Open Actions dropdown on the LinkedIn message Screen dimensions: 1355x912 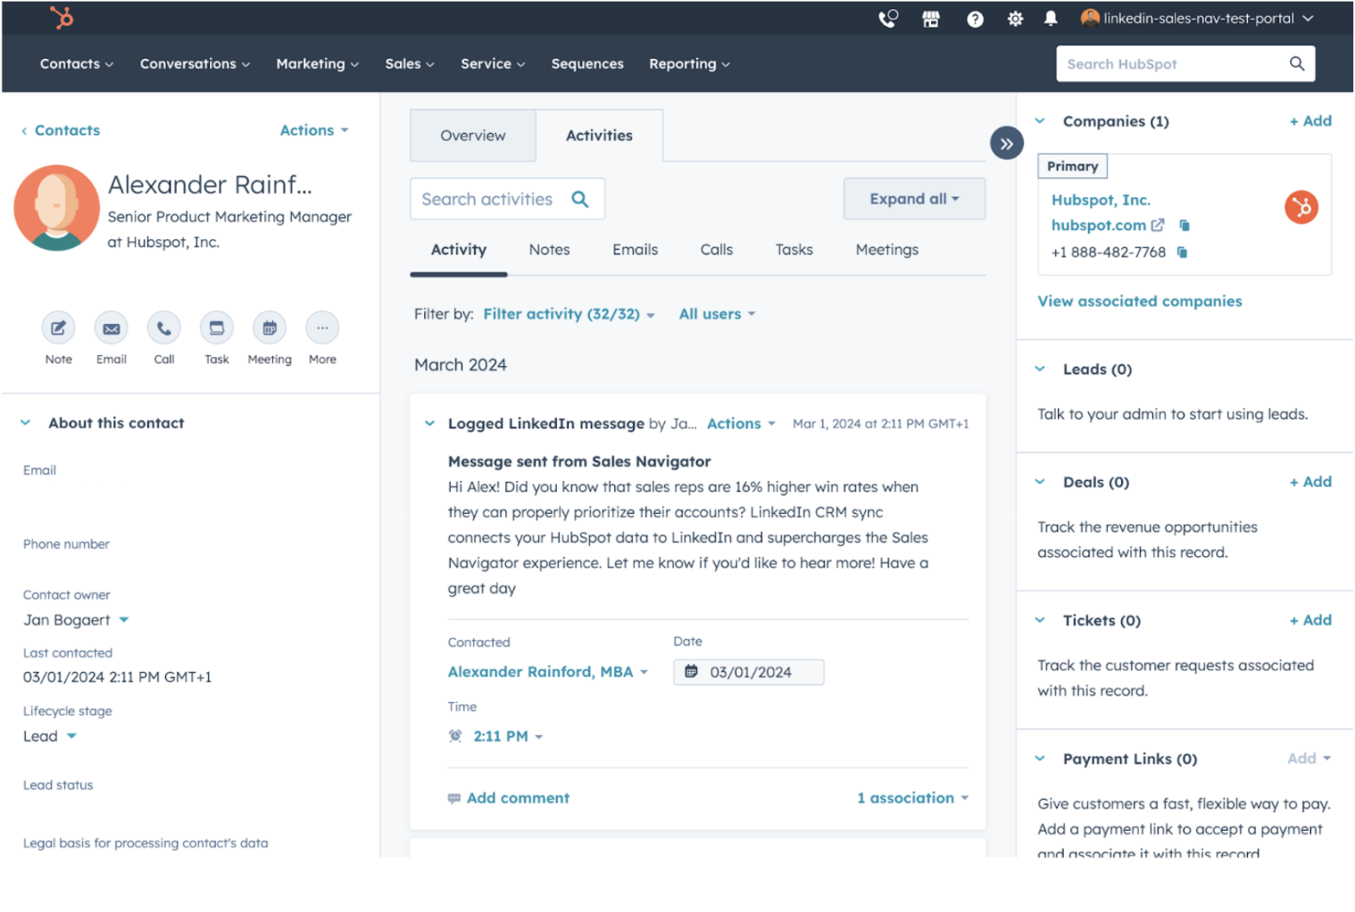[x=741, y=424]
